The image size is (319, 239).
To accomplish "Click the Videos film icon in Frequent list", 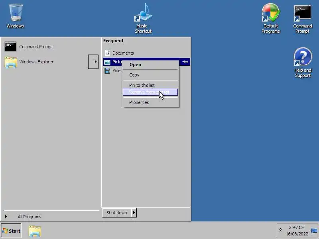I will coord(107,71).
